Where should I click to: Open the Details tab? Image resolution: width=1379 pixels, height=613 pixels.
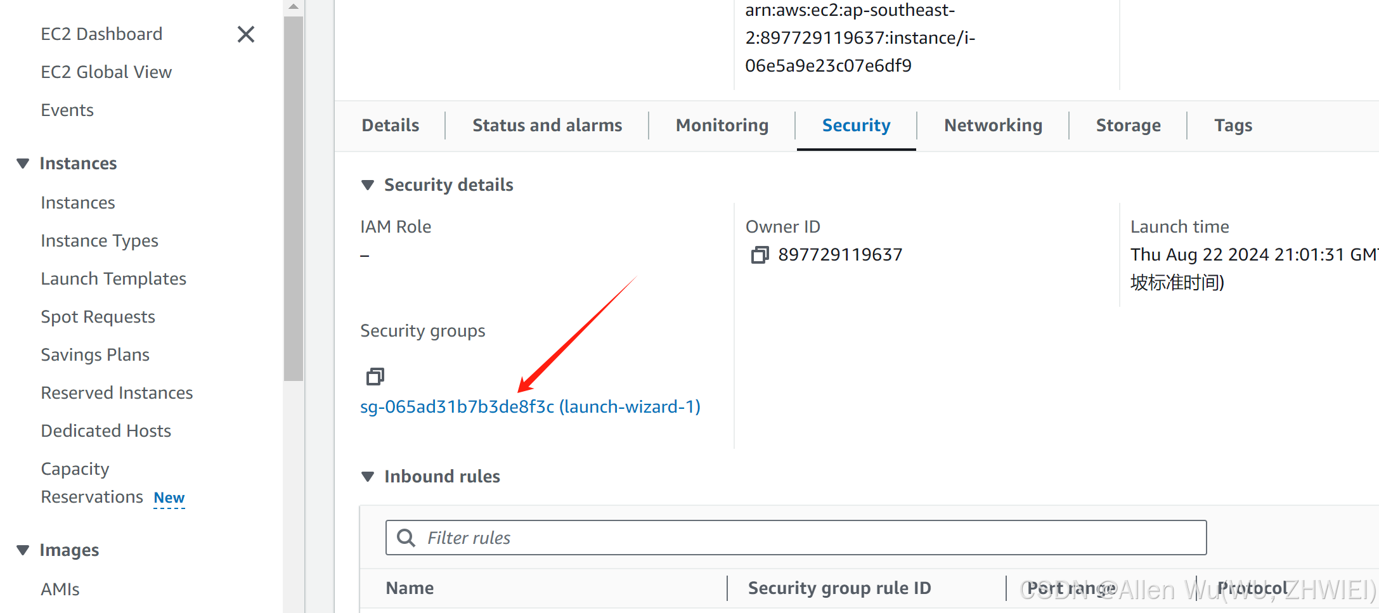coord(391,126)
